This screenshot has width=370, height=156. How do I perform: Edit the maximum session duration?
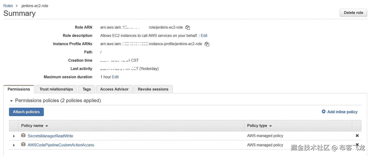[x=115, y=77]
